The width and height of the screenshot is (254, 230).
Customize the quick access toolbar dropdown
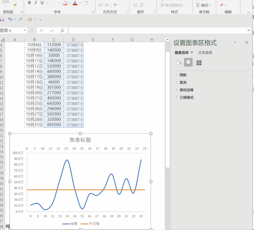point(40,20)
